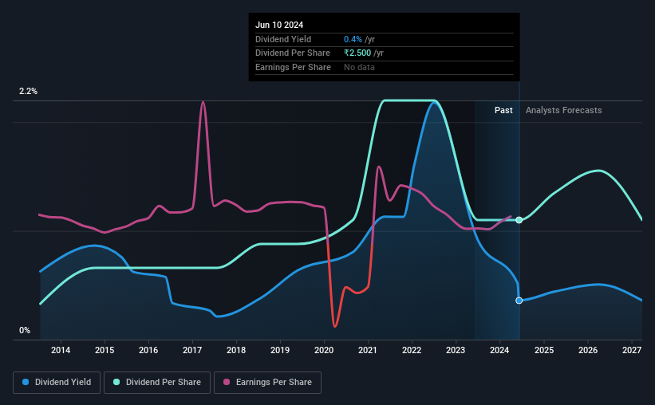This screenshot has height=405, width=655.
Task: Click the 'Analysts Forecasts' label
Action: click(563, 110)
